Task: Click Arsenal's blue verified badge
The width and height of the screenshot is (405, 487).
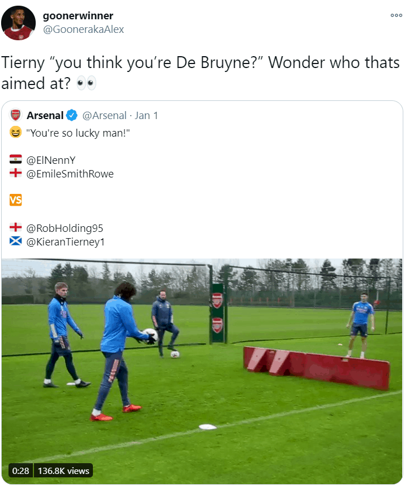Action: [72, 115]
